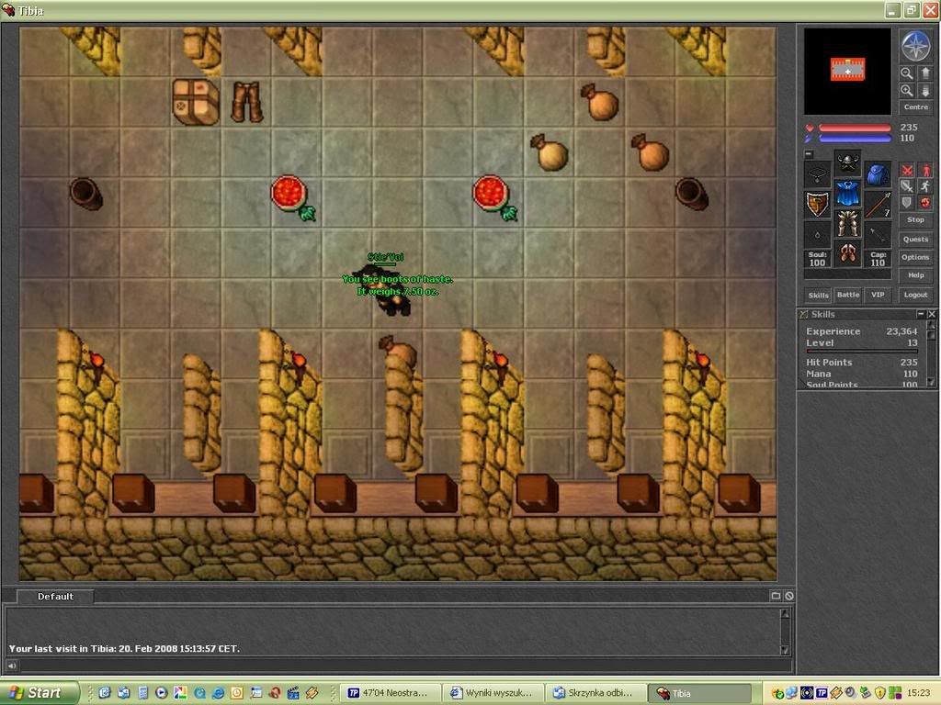This screenshot has width=941, height=705.
Task: Toggle stand while fighting mode
Action: pos(925,170)
